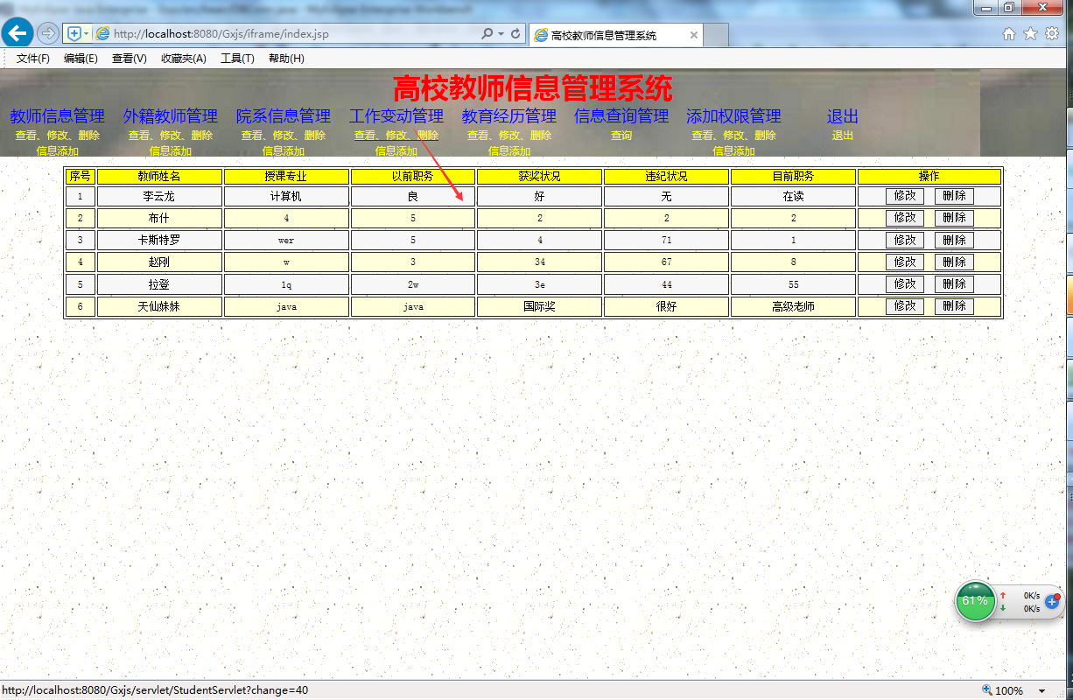Expand the address bar search dropdown arrow

(x=501, y=34)
